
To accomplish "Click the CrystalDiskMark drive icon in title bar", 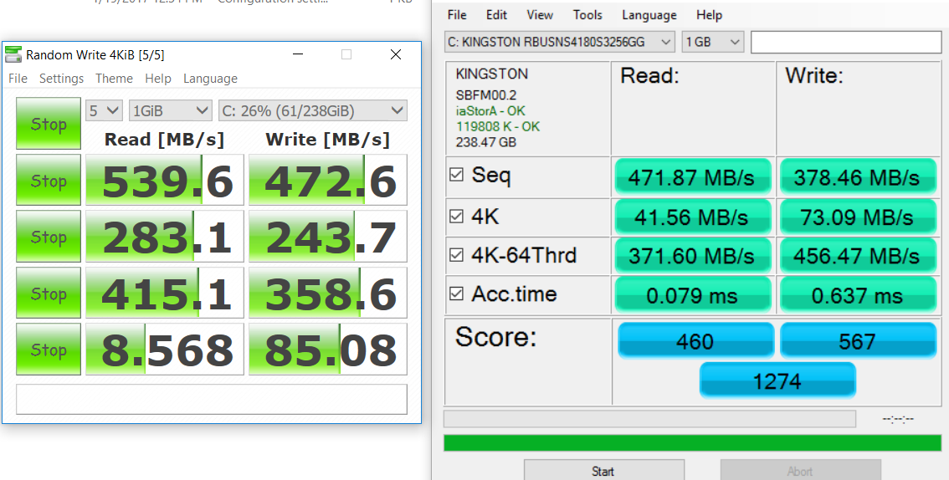I will 13,55.
